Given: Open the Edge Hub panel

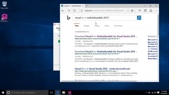Looking at the screenshot, I should pos(140,11).
